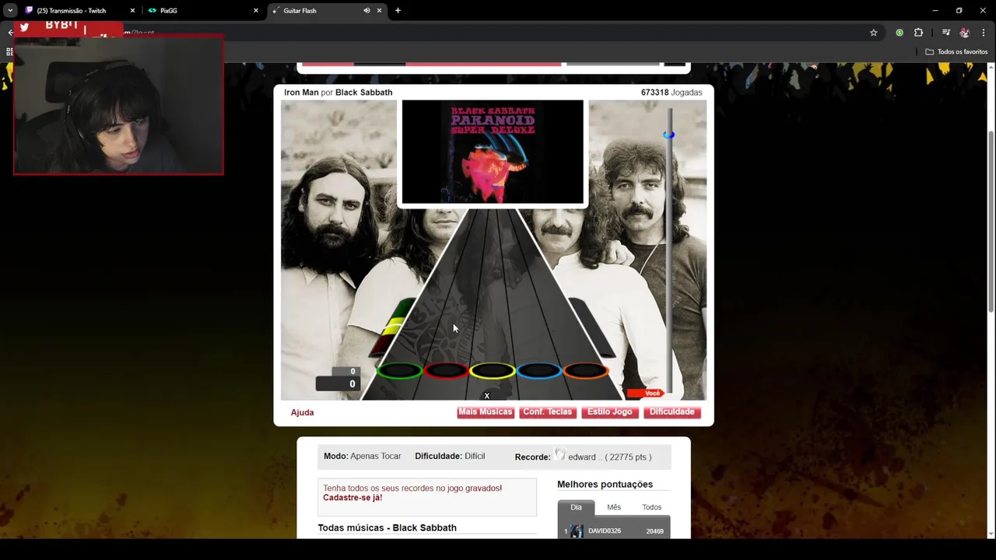Open a new browser tab

point(398,11)
